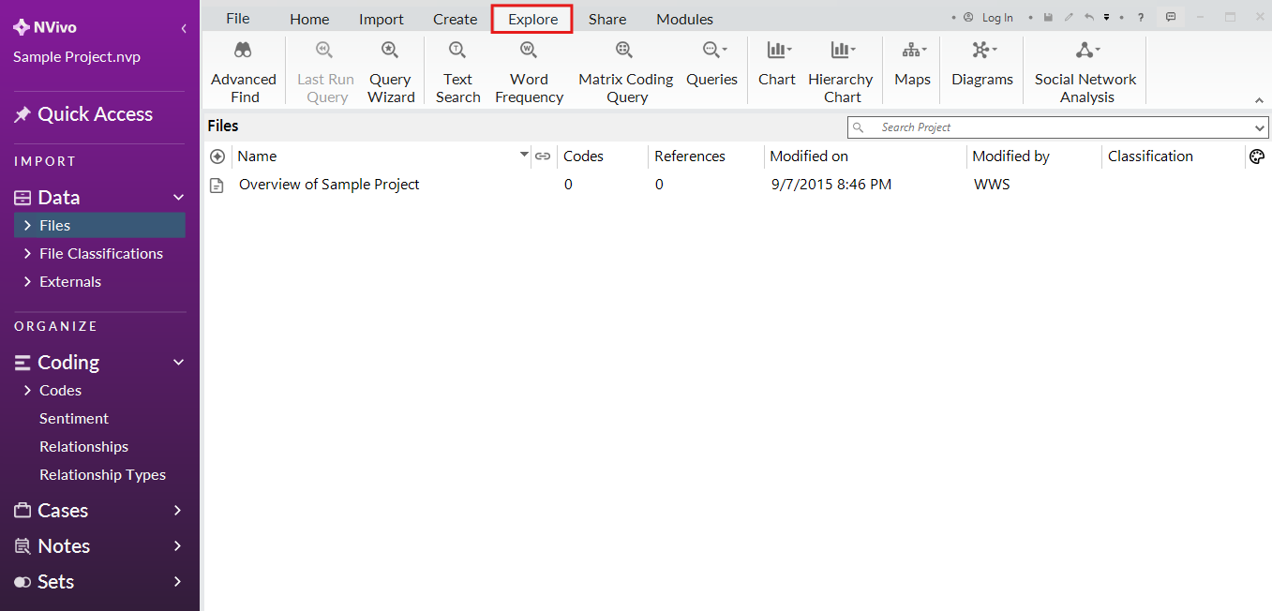Image resolution: width=1272 pixels, height=611 pixels.
Task: Click the document icon of Overview file
Action: point(217,186)
